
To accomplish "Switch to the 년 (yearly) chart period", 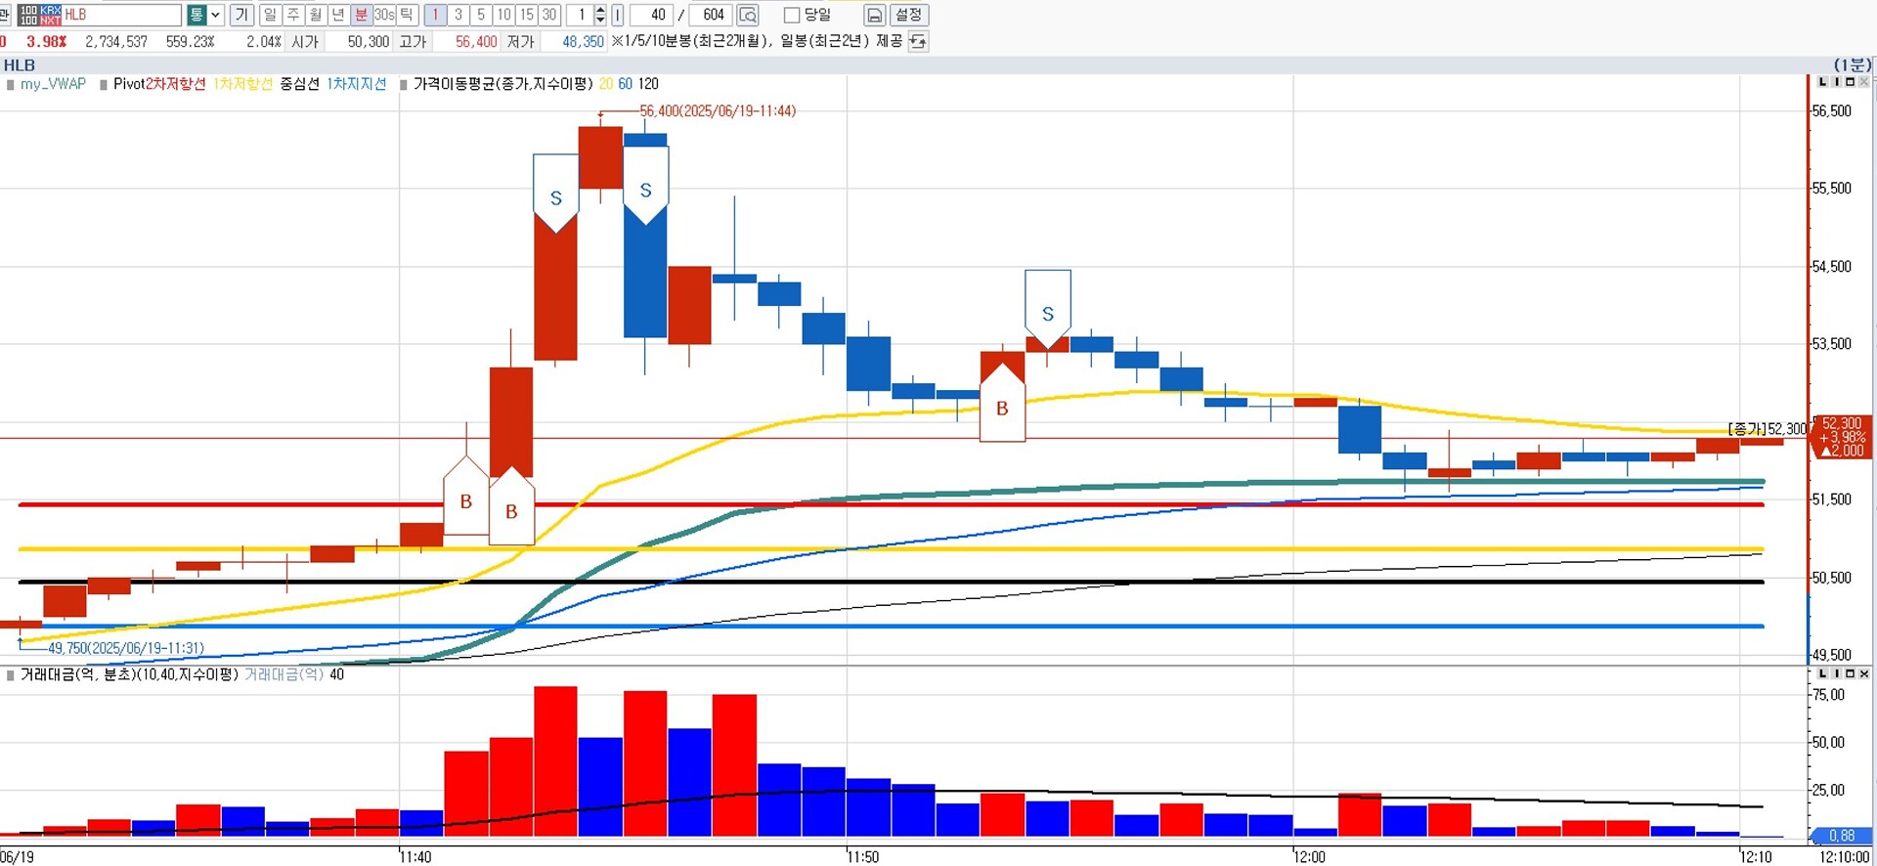I will (x=337, y=15).
